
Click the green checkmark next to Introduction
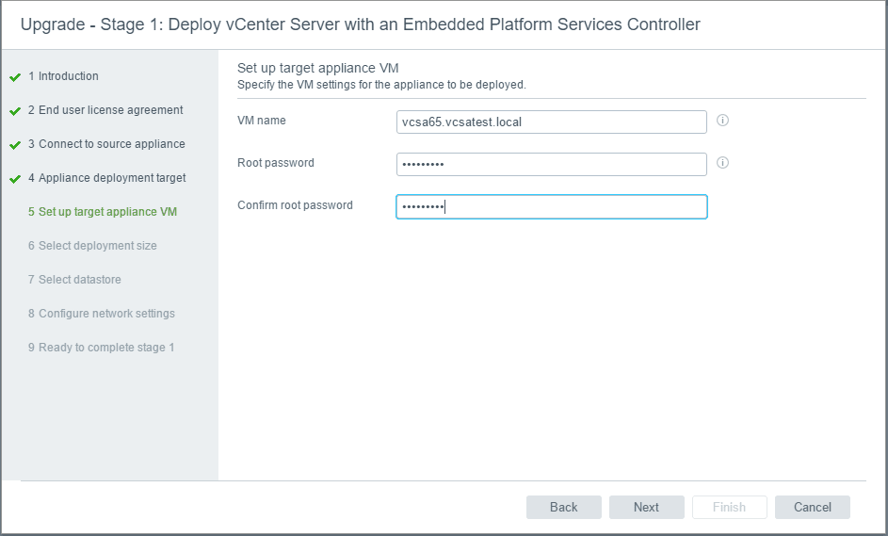click(x=15, y=77)
